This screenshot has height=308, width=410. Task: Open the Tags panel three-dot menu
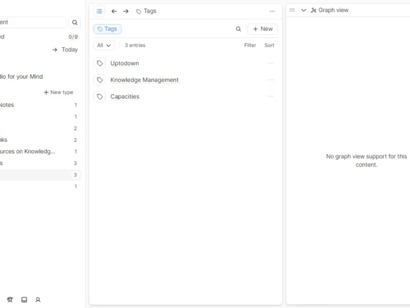click(272, 11)
